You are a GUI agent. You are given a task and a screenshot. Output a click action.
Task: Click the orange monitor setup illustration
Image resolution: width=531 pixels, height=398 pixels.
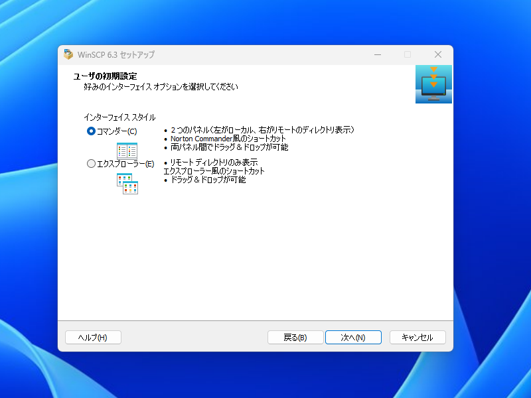coord(433,84)
